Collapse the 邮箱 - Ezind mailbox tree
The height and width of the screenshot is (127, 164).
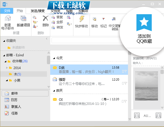pos(4,55)
